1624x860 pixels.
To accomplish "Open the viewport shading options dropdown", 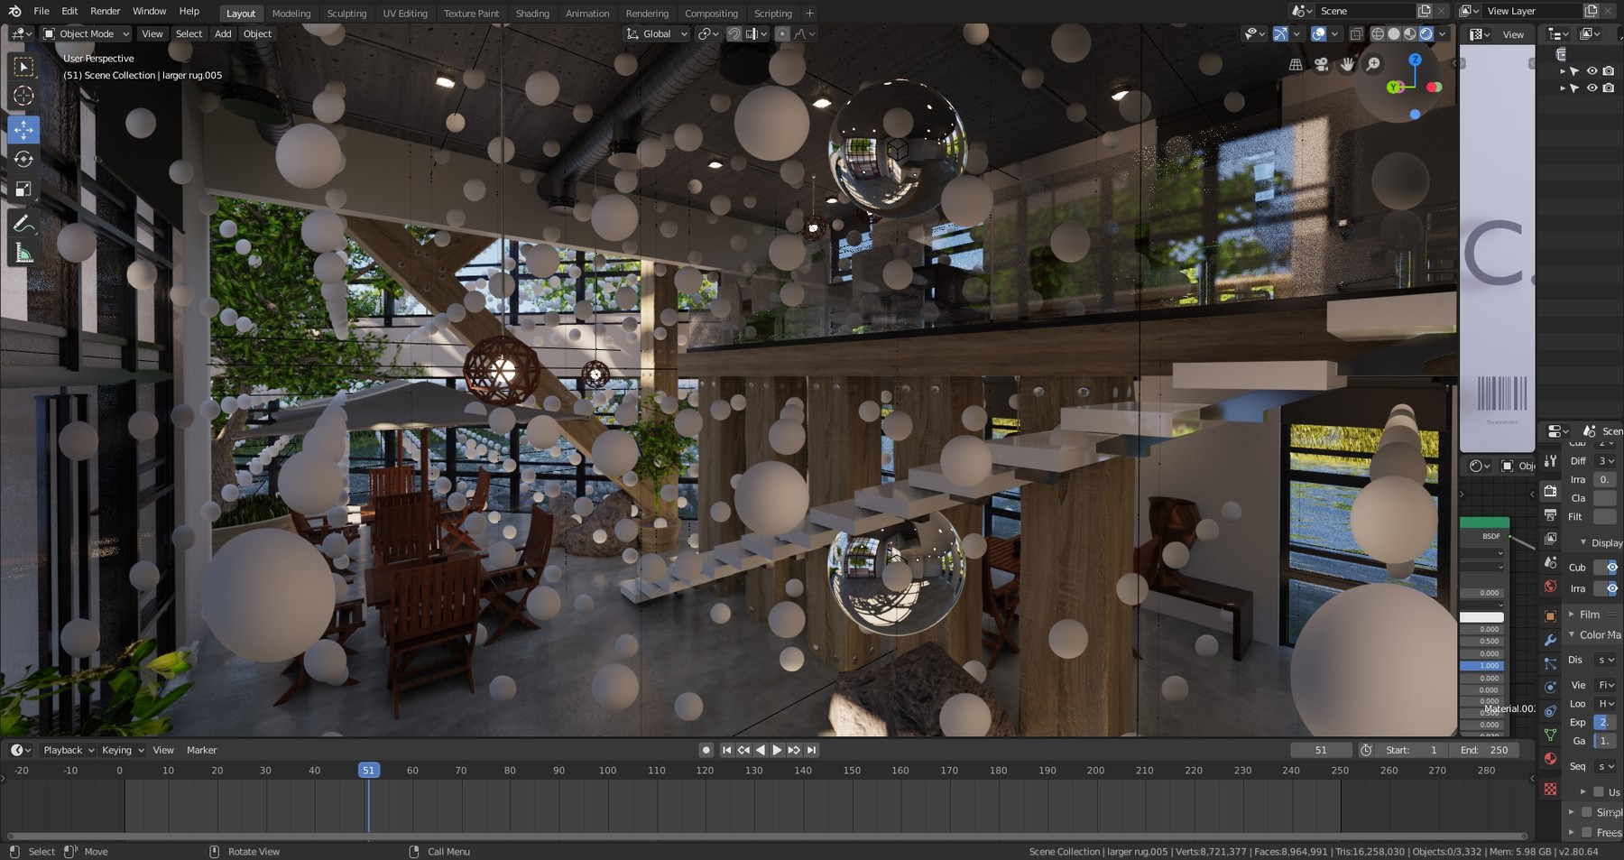I will point(1443,34).
